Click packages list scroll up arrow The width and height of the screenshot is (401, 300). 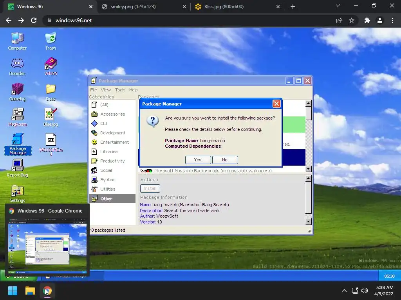pos(309,104)
